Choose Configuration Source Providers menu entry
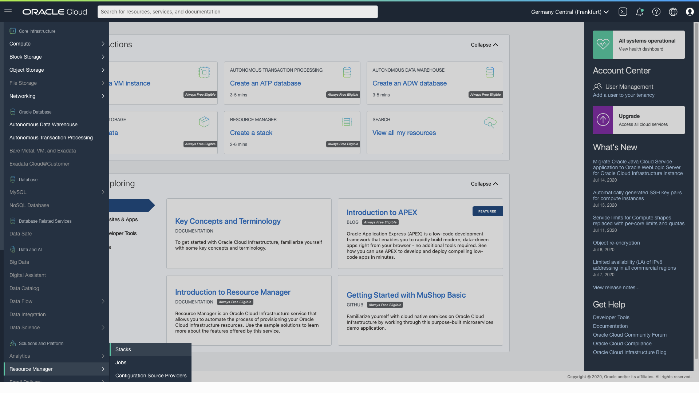699x393 pixels. 151,376
